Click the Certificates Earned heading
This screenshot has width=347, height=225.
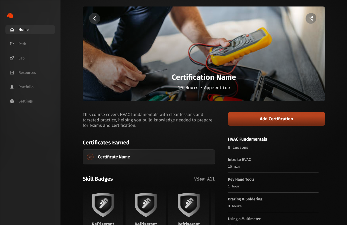point(106,143)
